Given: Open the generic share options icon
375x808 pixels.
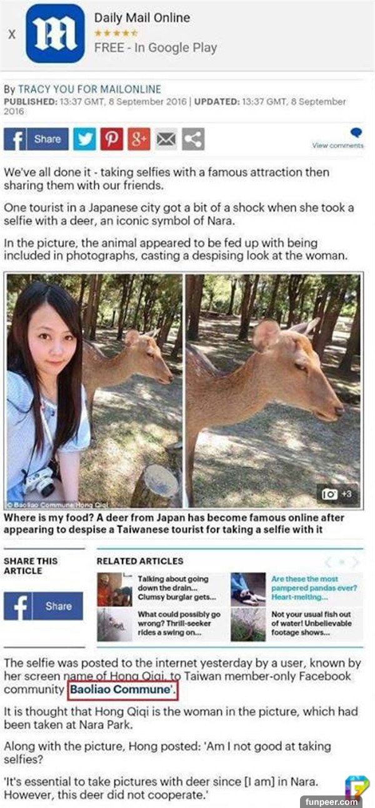Looking at the screenshot, I should (x=193, y=139).
